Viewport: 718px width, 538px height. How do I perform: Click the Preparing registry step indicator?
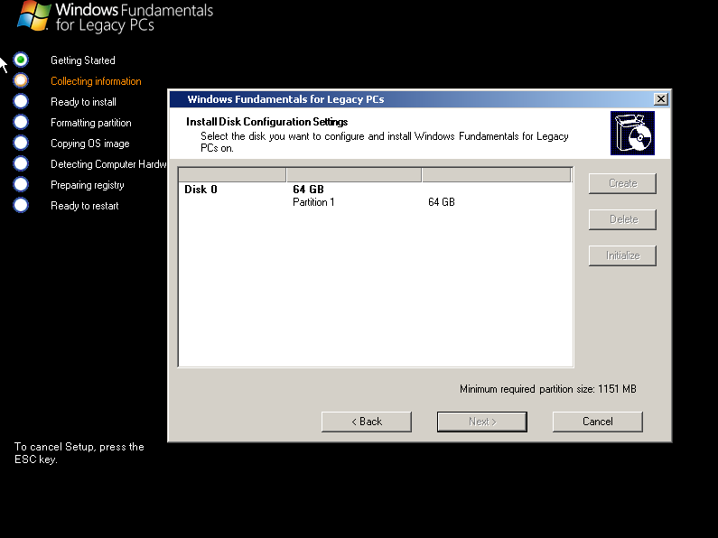point(21,184)
